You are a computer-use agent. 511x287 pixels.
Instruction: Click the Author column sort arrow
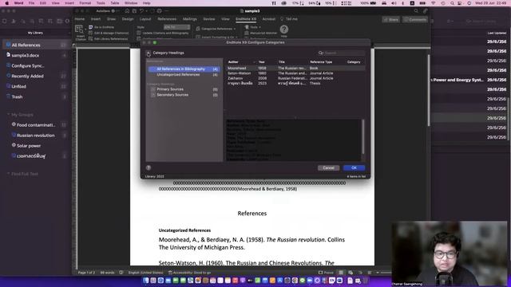click(x=254, y=62)
